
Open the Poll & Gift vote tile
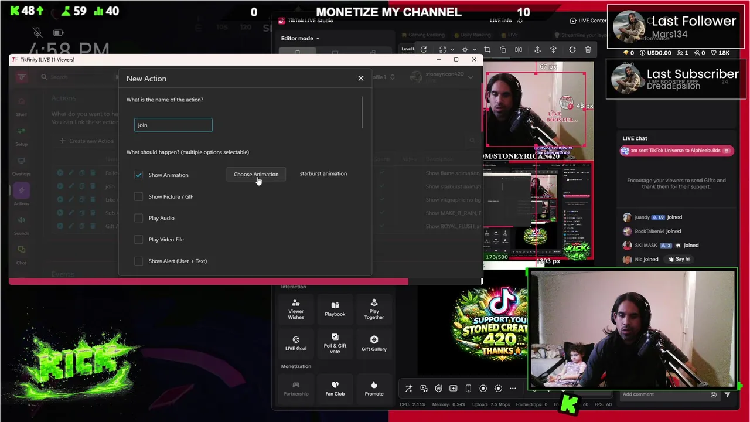click(335, 343)
